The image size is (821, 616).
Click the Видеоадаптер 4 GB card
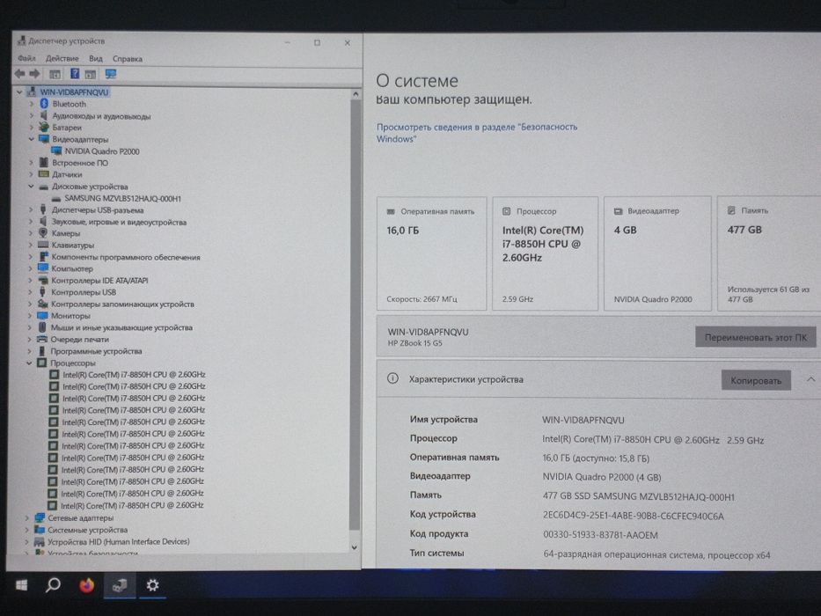pos(657,253)
